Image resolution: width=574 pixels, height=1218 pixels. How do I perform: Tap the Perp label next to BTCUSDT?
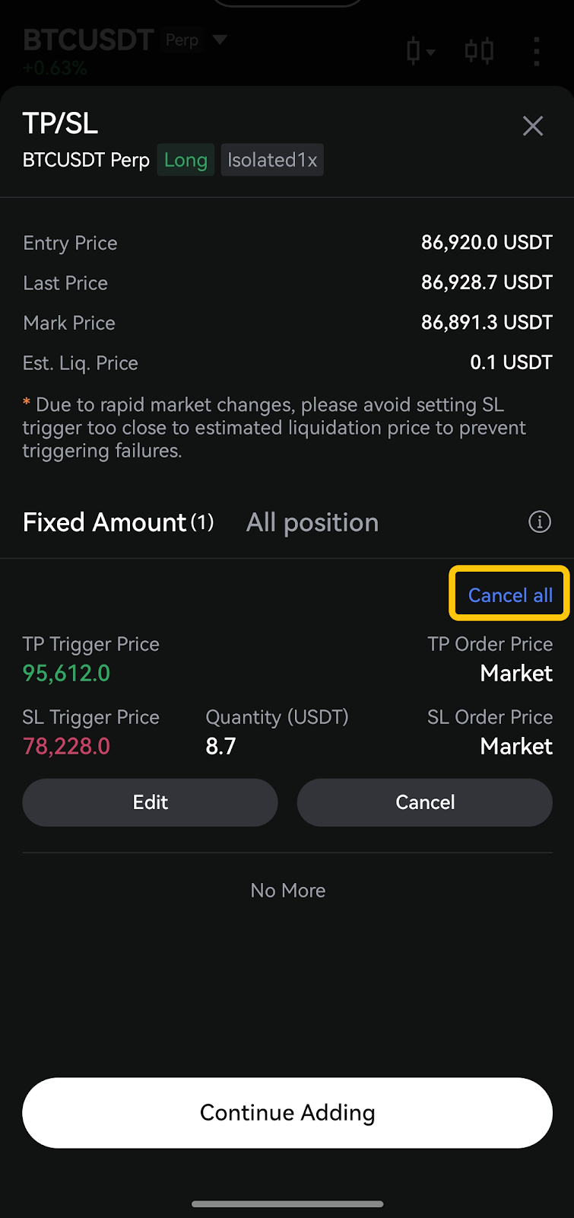(182, 40)
